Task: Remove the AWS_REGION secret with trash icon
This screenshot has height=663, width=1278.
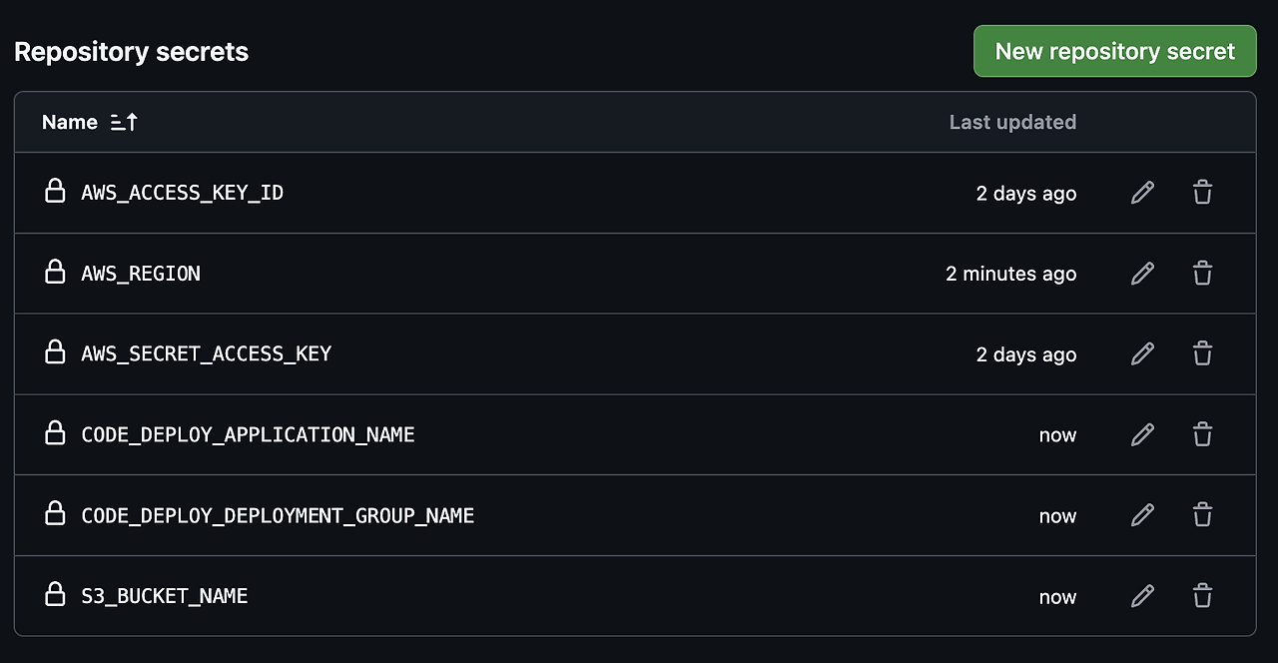Action: tap(1202, 274)
